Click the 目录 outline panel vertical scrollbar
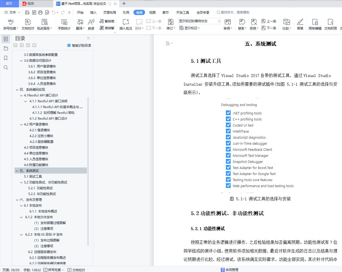The height and width of the screenshot is (272, 342). click(88, 171)
